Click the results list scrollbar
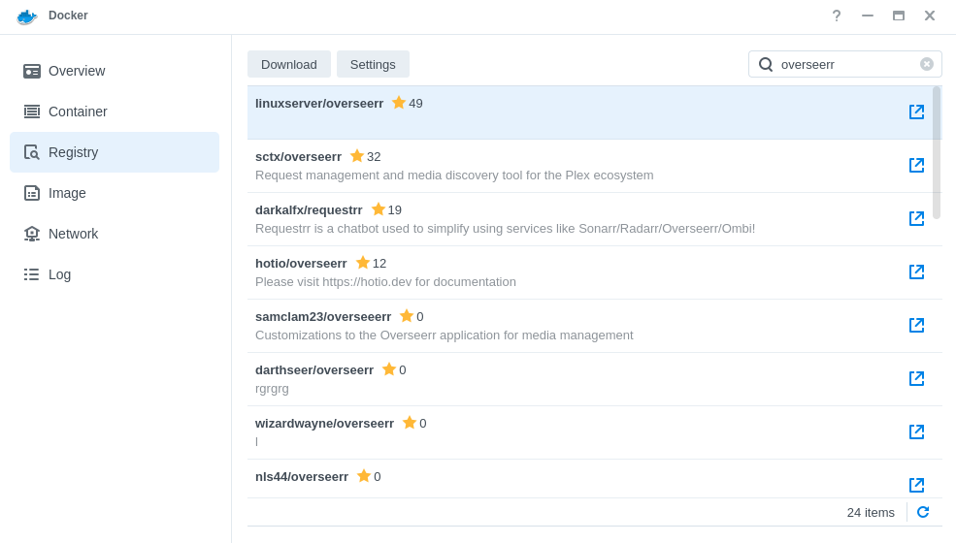The height and width of the screenshot is (543, 956). click(938, 152)
